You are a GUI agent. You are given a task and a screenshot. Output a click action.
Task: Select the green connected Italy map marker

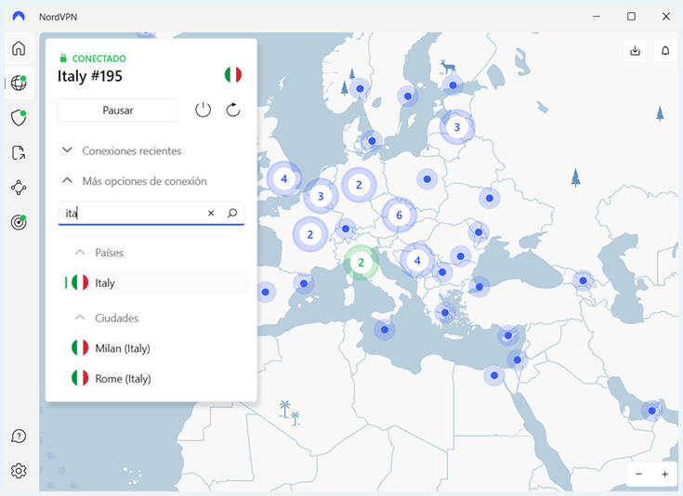pos(361,263)
